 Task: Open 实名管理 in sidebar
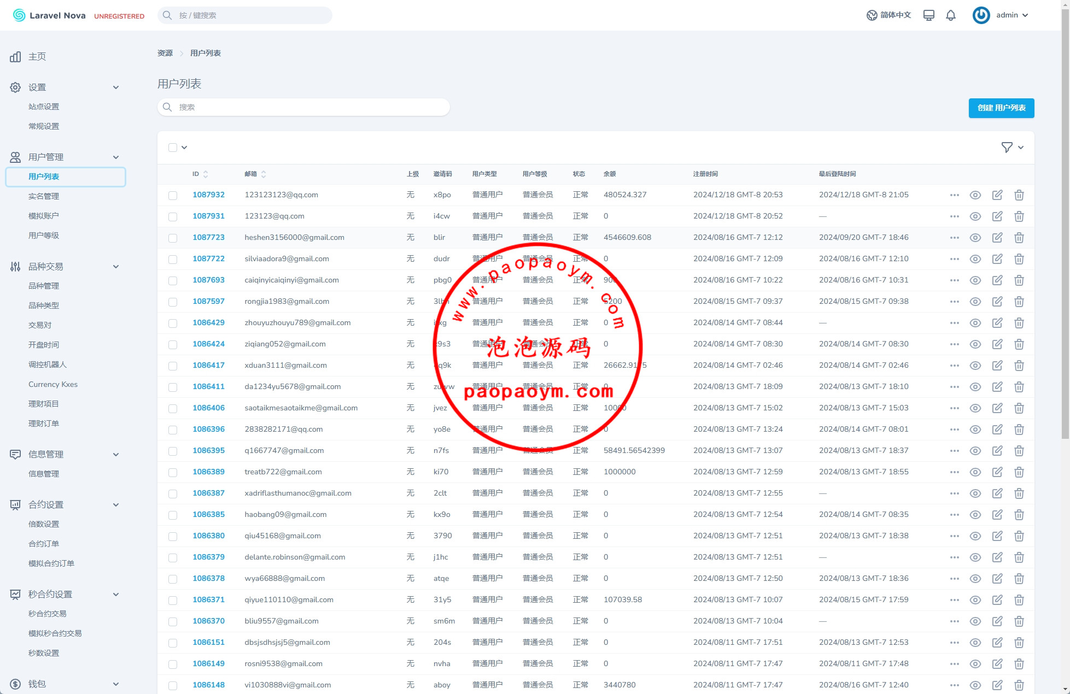click(44, 197)
